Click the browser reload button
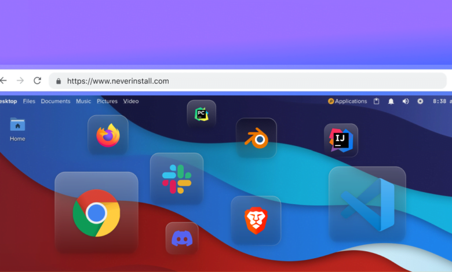Viewport: 452px width, 272px height. tap(37, 81)
